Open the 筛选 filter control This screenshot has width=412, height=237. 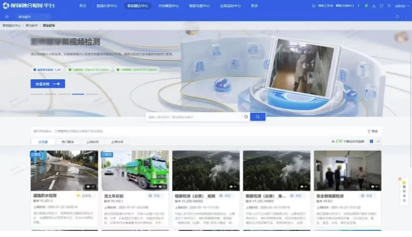(372, 131)
